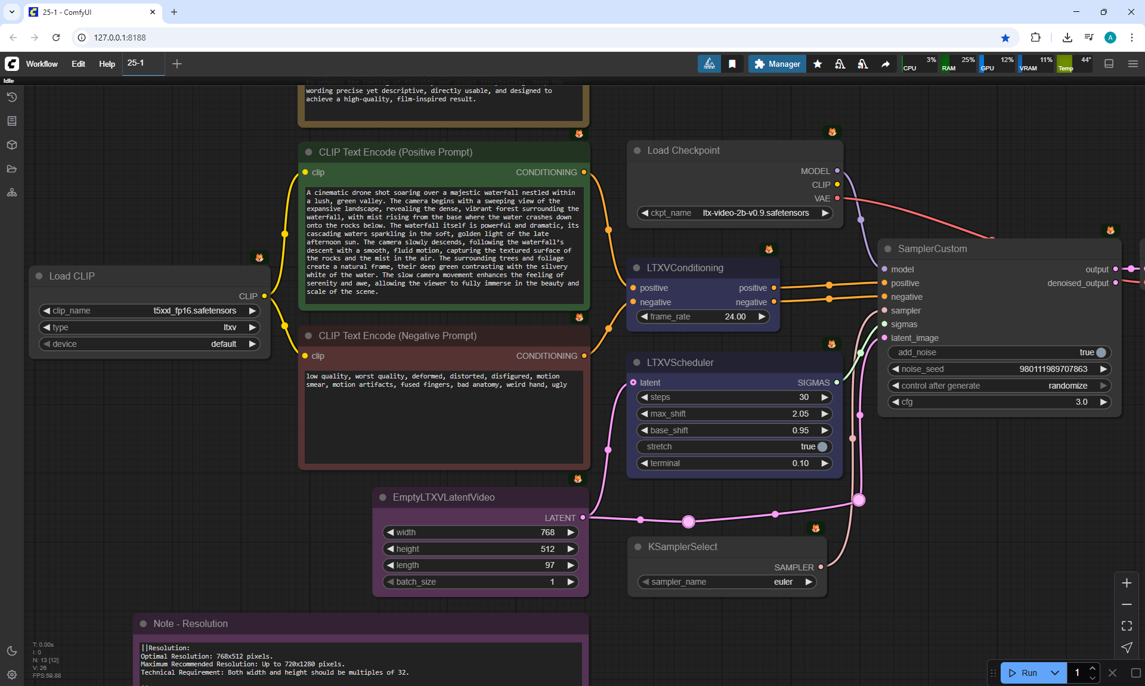Viewport: 1145px width, 686px height.
Task: Click the share arrow icon in toolbar
Action: click(x=886, y=64)
